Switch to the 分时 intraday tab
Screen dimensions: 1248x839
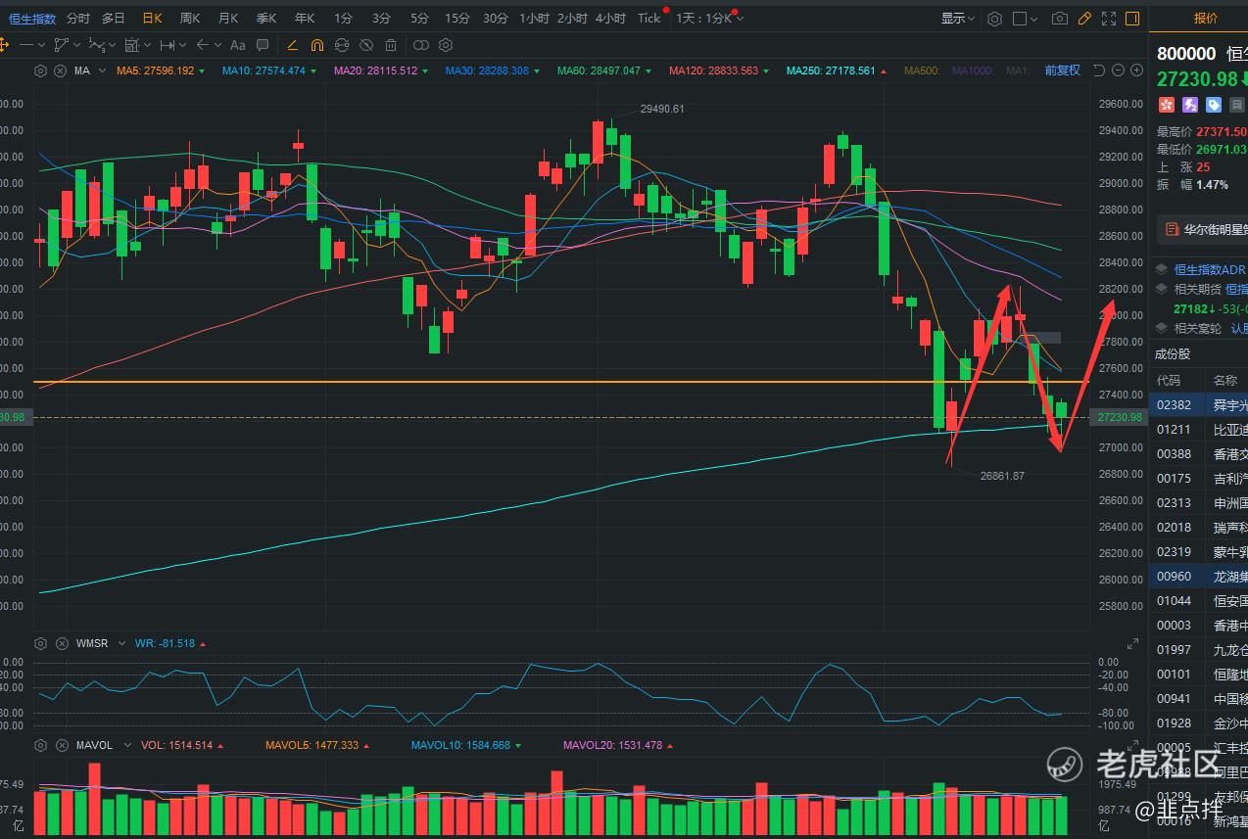point(77,18)
